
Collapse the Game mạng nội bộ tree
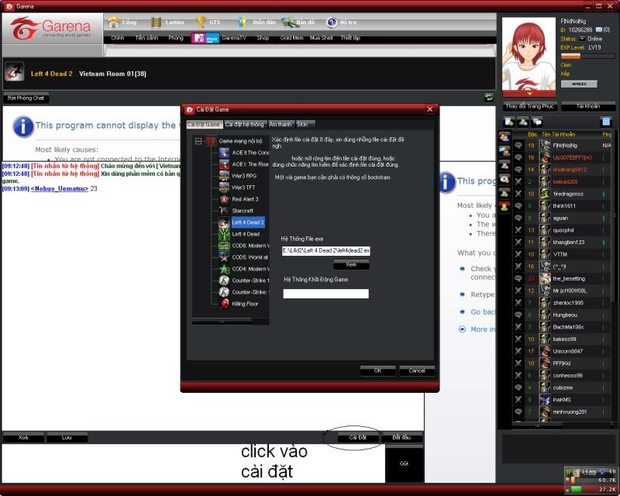(198, 141)
